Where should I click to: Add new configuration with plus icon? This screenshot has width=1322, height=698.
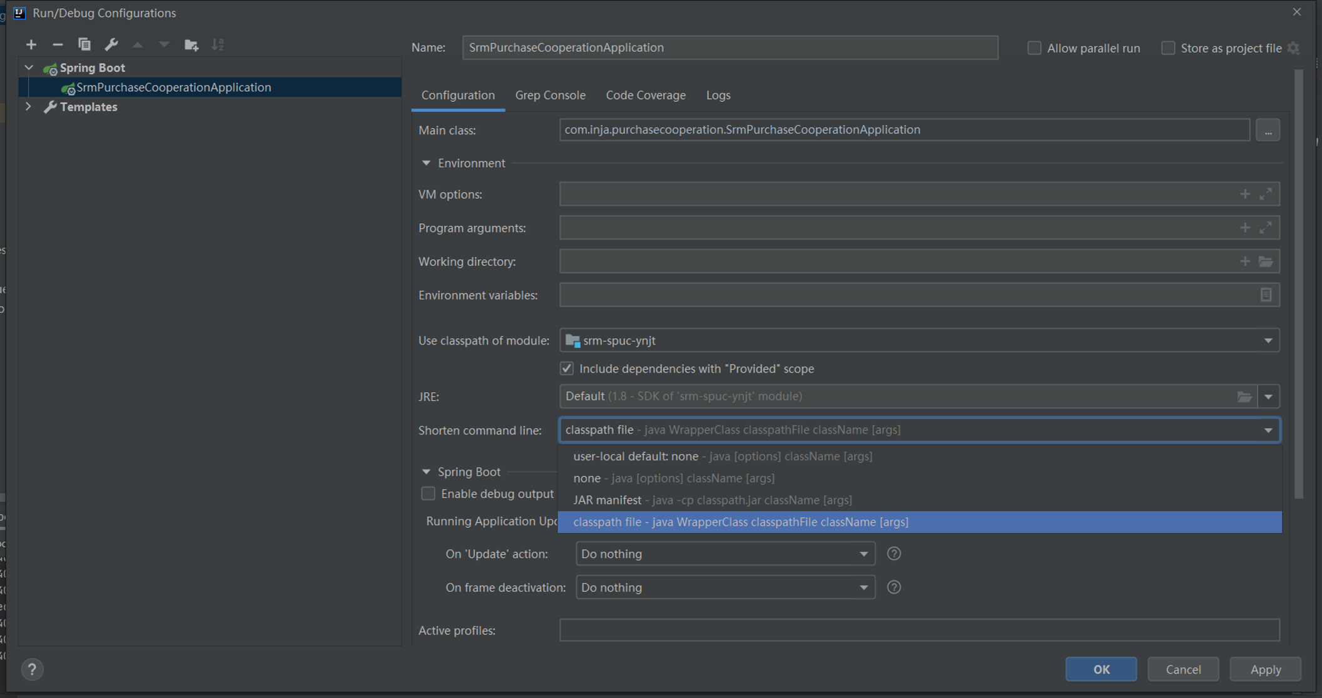click(x=31, y=44)
